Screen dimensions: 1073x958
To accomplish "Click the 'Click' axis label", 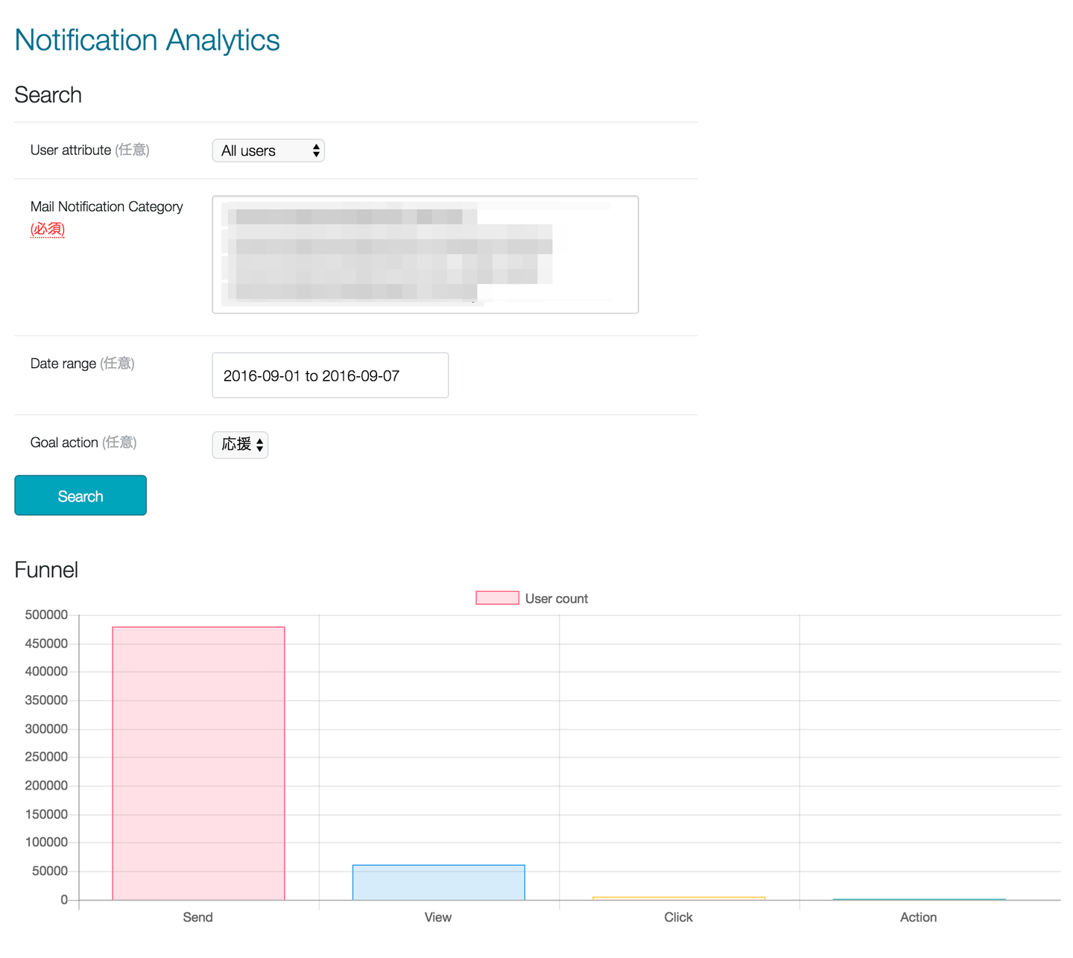I will coord(679,917).
